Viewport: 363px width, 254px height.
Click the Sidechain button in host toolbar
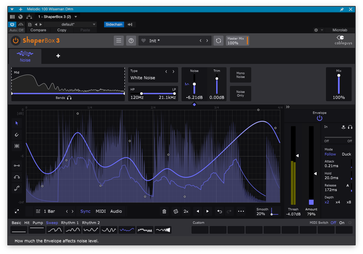pyautogui.click(x=114, y=25)
